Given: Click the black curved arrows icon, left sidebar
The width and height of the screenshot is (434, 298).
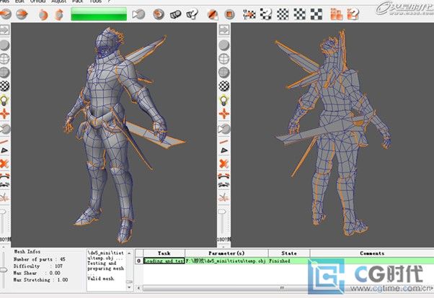Looking at the screenshot, I should (x=5, y=184).
